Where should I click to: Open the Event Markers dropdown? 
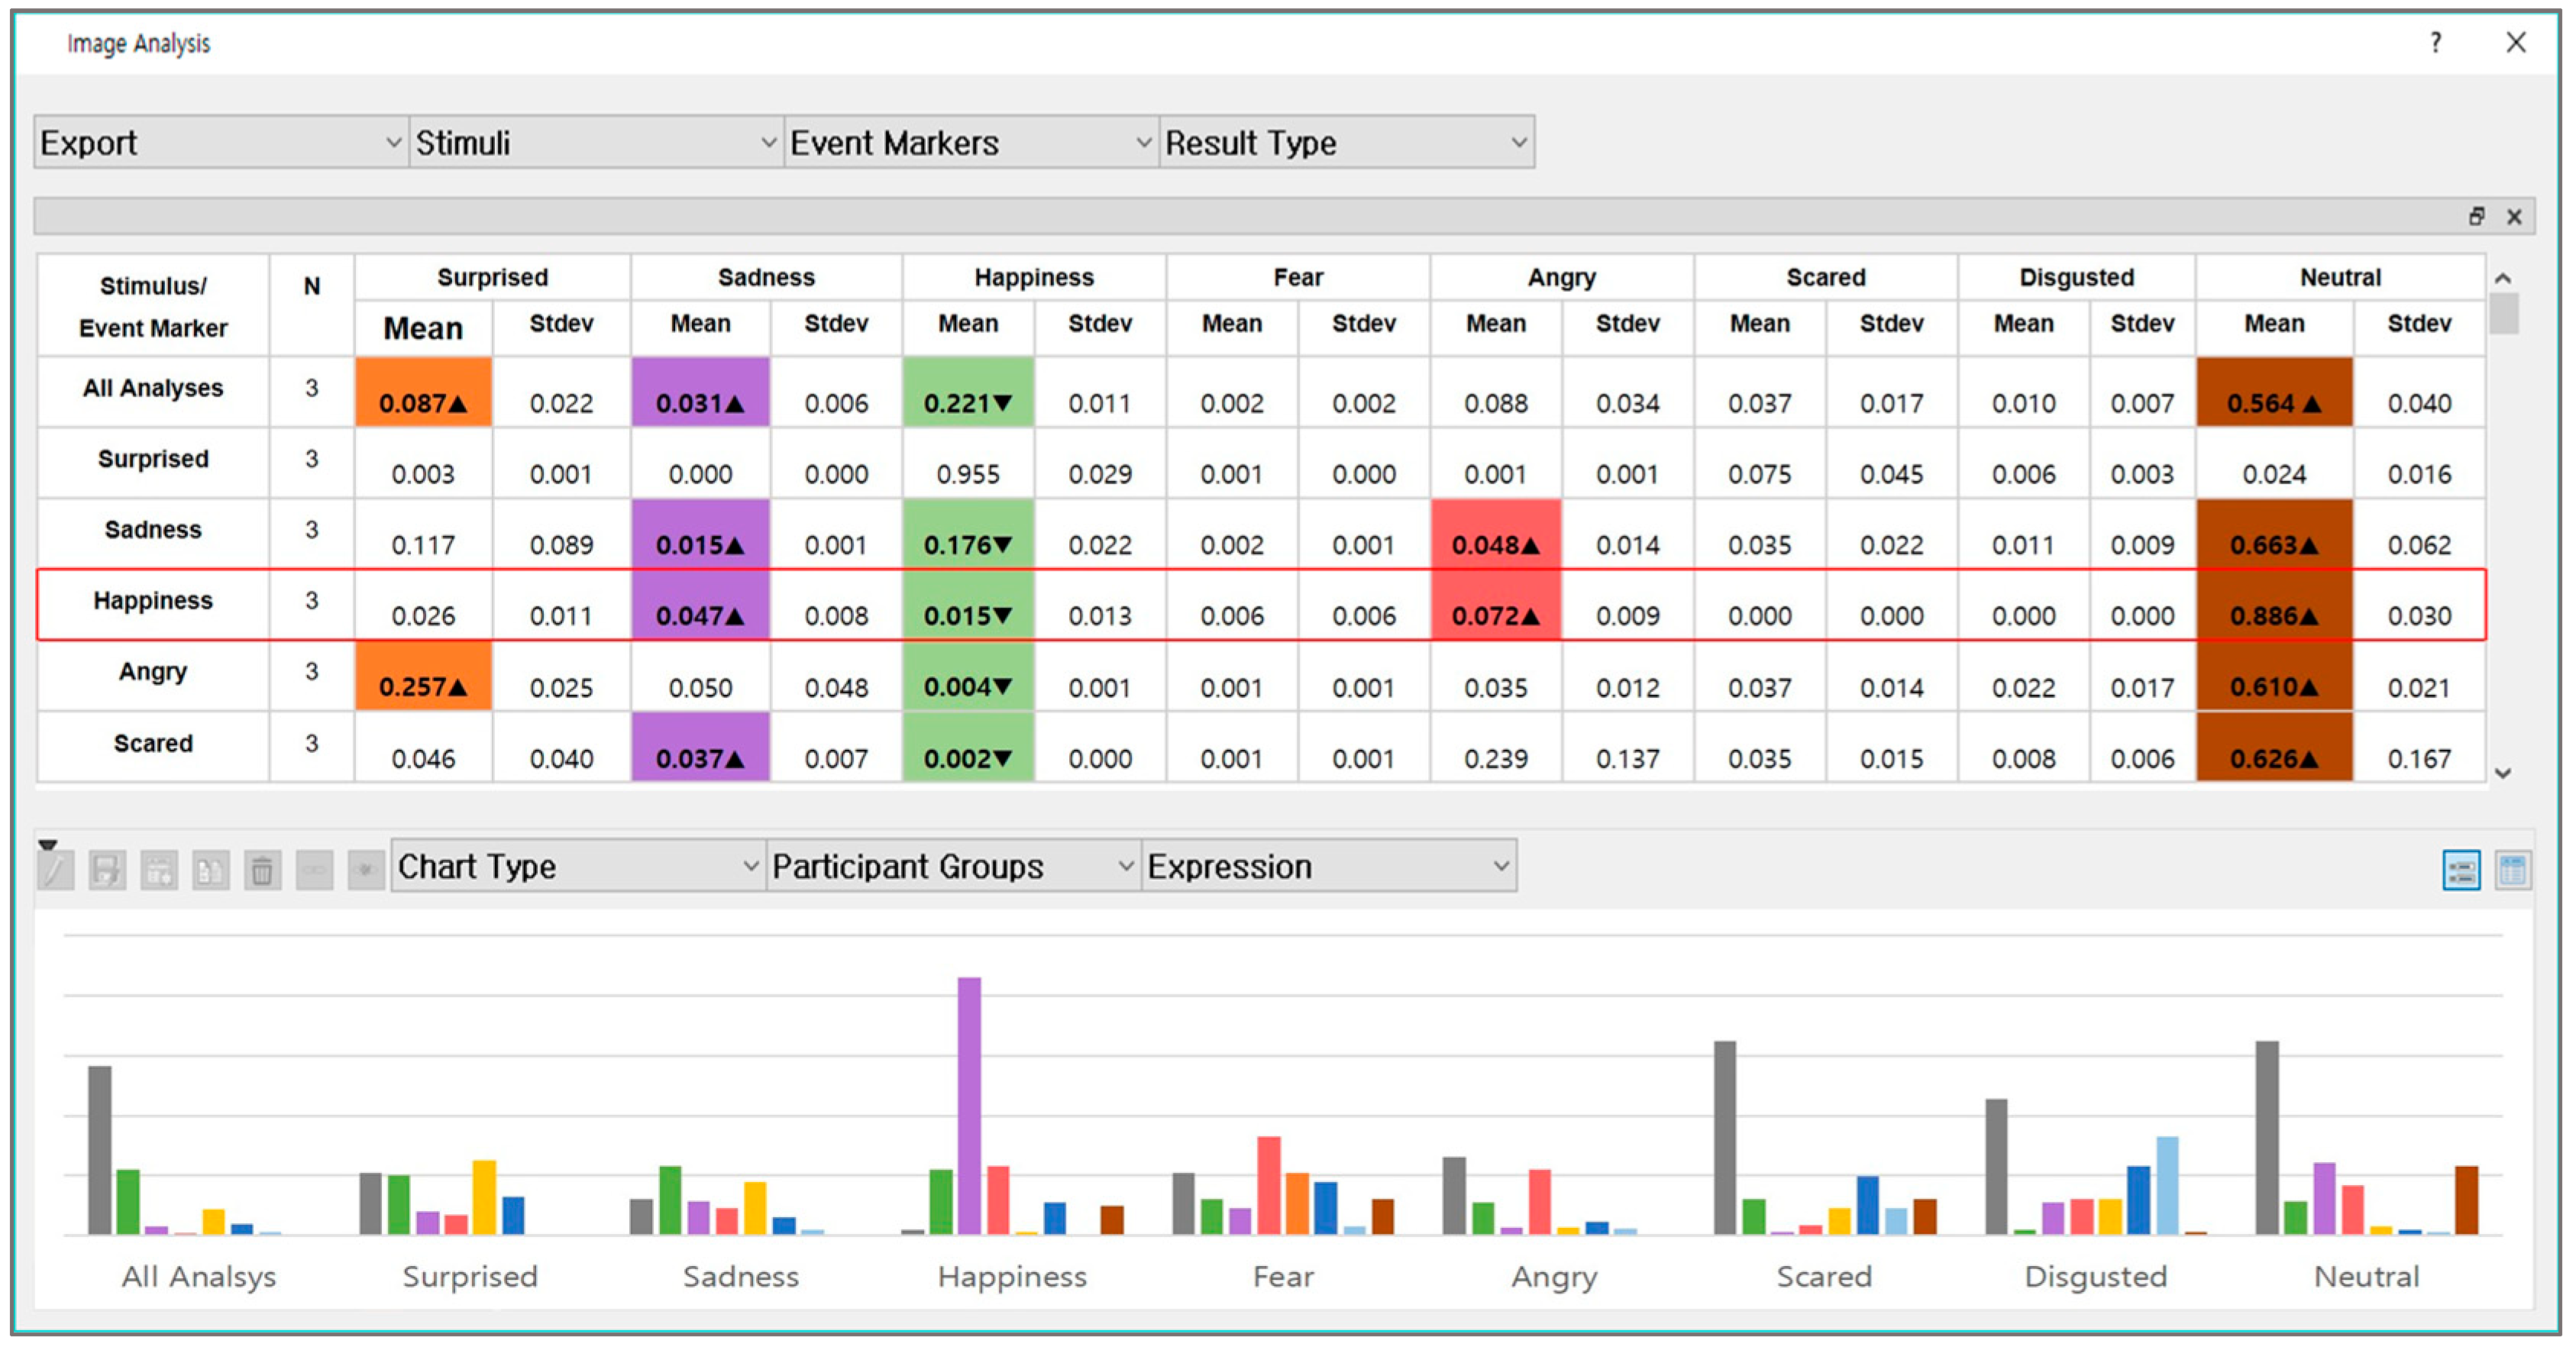click(x=971, y=142)
